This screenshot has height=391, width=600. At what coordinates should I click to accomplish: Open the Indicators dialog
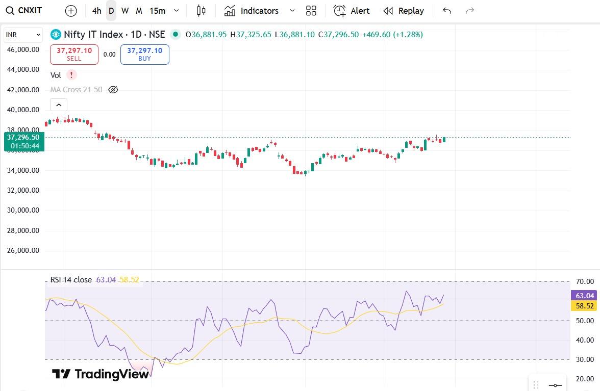click(x=252, y=11)
